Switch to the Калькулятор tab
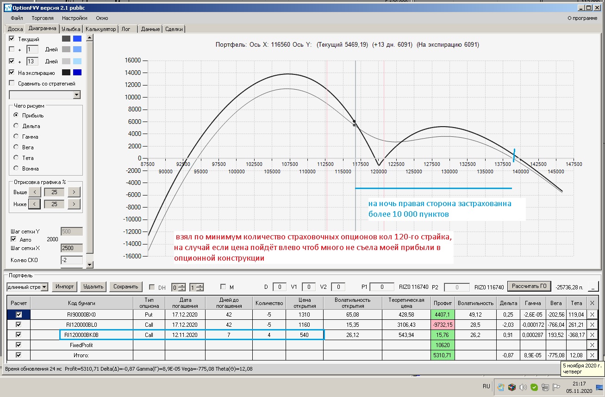The image size is (605, 397). click(x=100, y=29)
